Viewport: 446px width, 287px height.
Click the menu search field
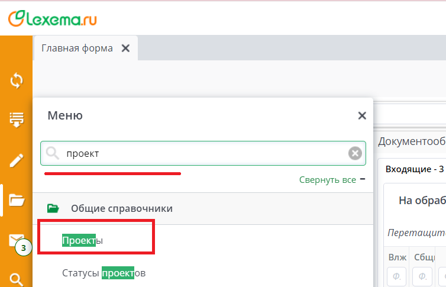(x=201, y=154)
